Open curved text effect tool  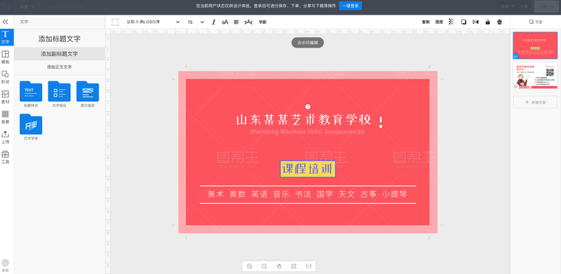coord(248,22)
